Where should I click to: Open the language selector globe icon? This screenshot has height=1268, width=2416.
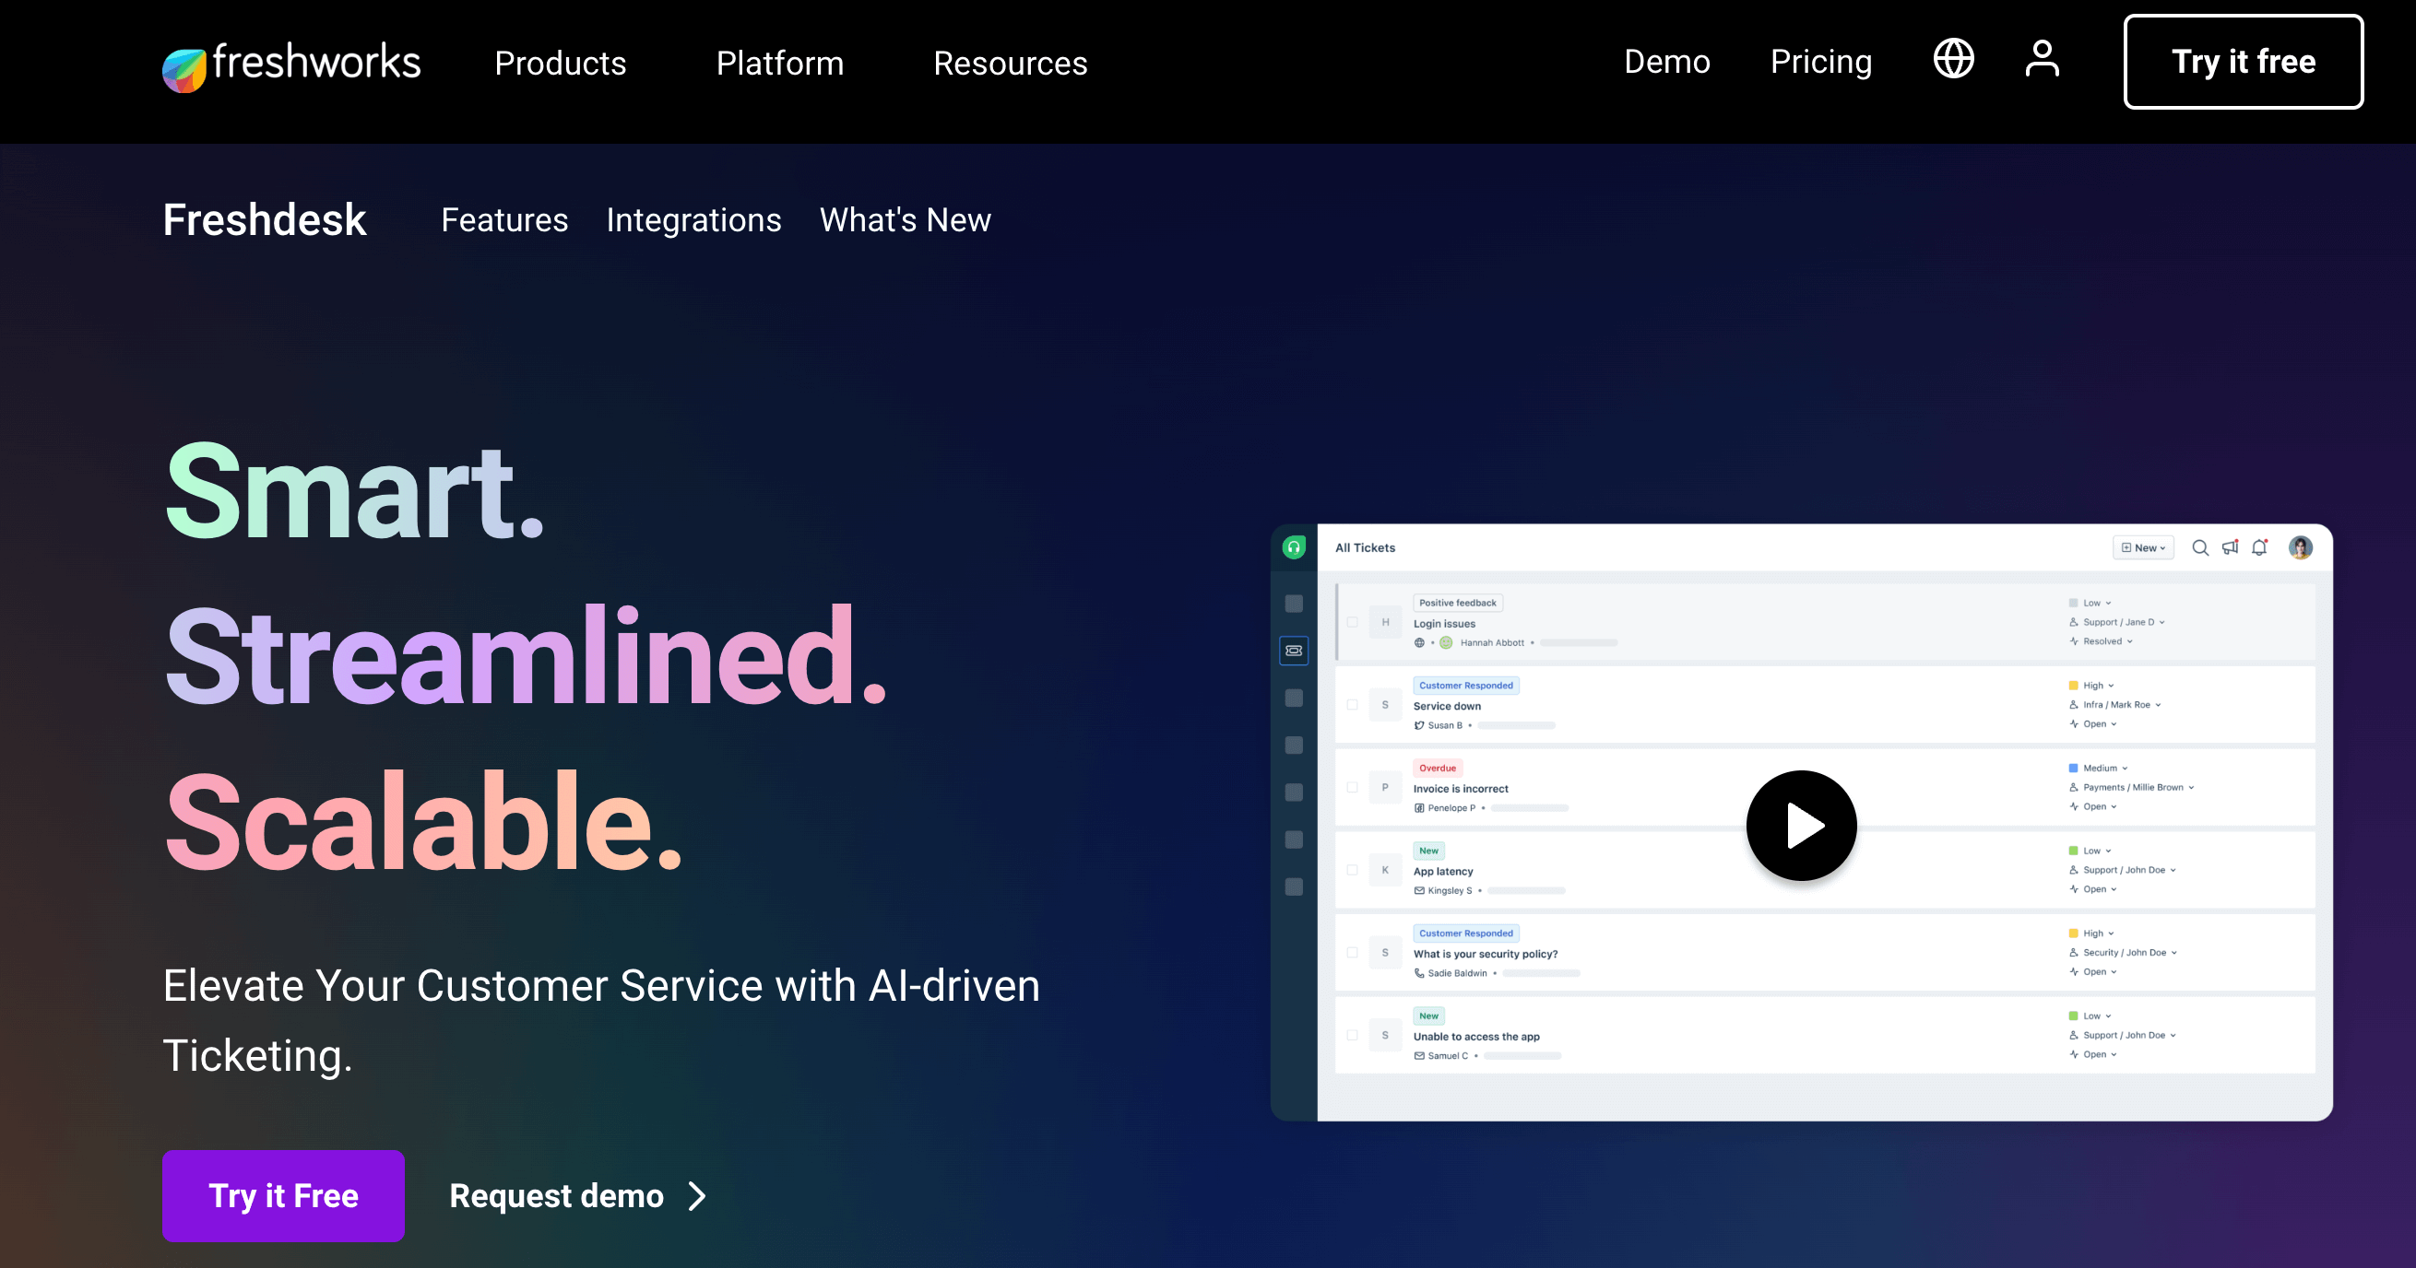(x=1954, y=59)
